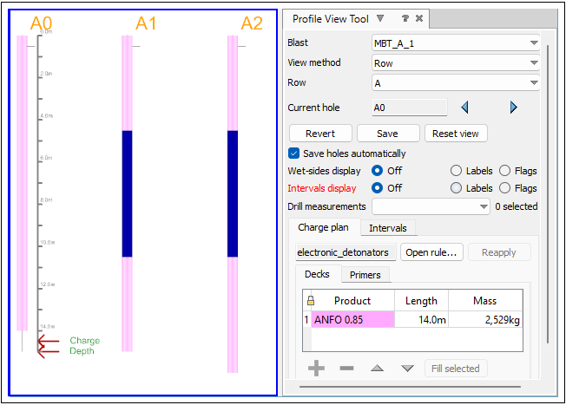Click the Length column header
This screenshot has width=566, height=405.
pos(421,300)
